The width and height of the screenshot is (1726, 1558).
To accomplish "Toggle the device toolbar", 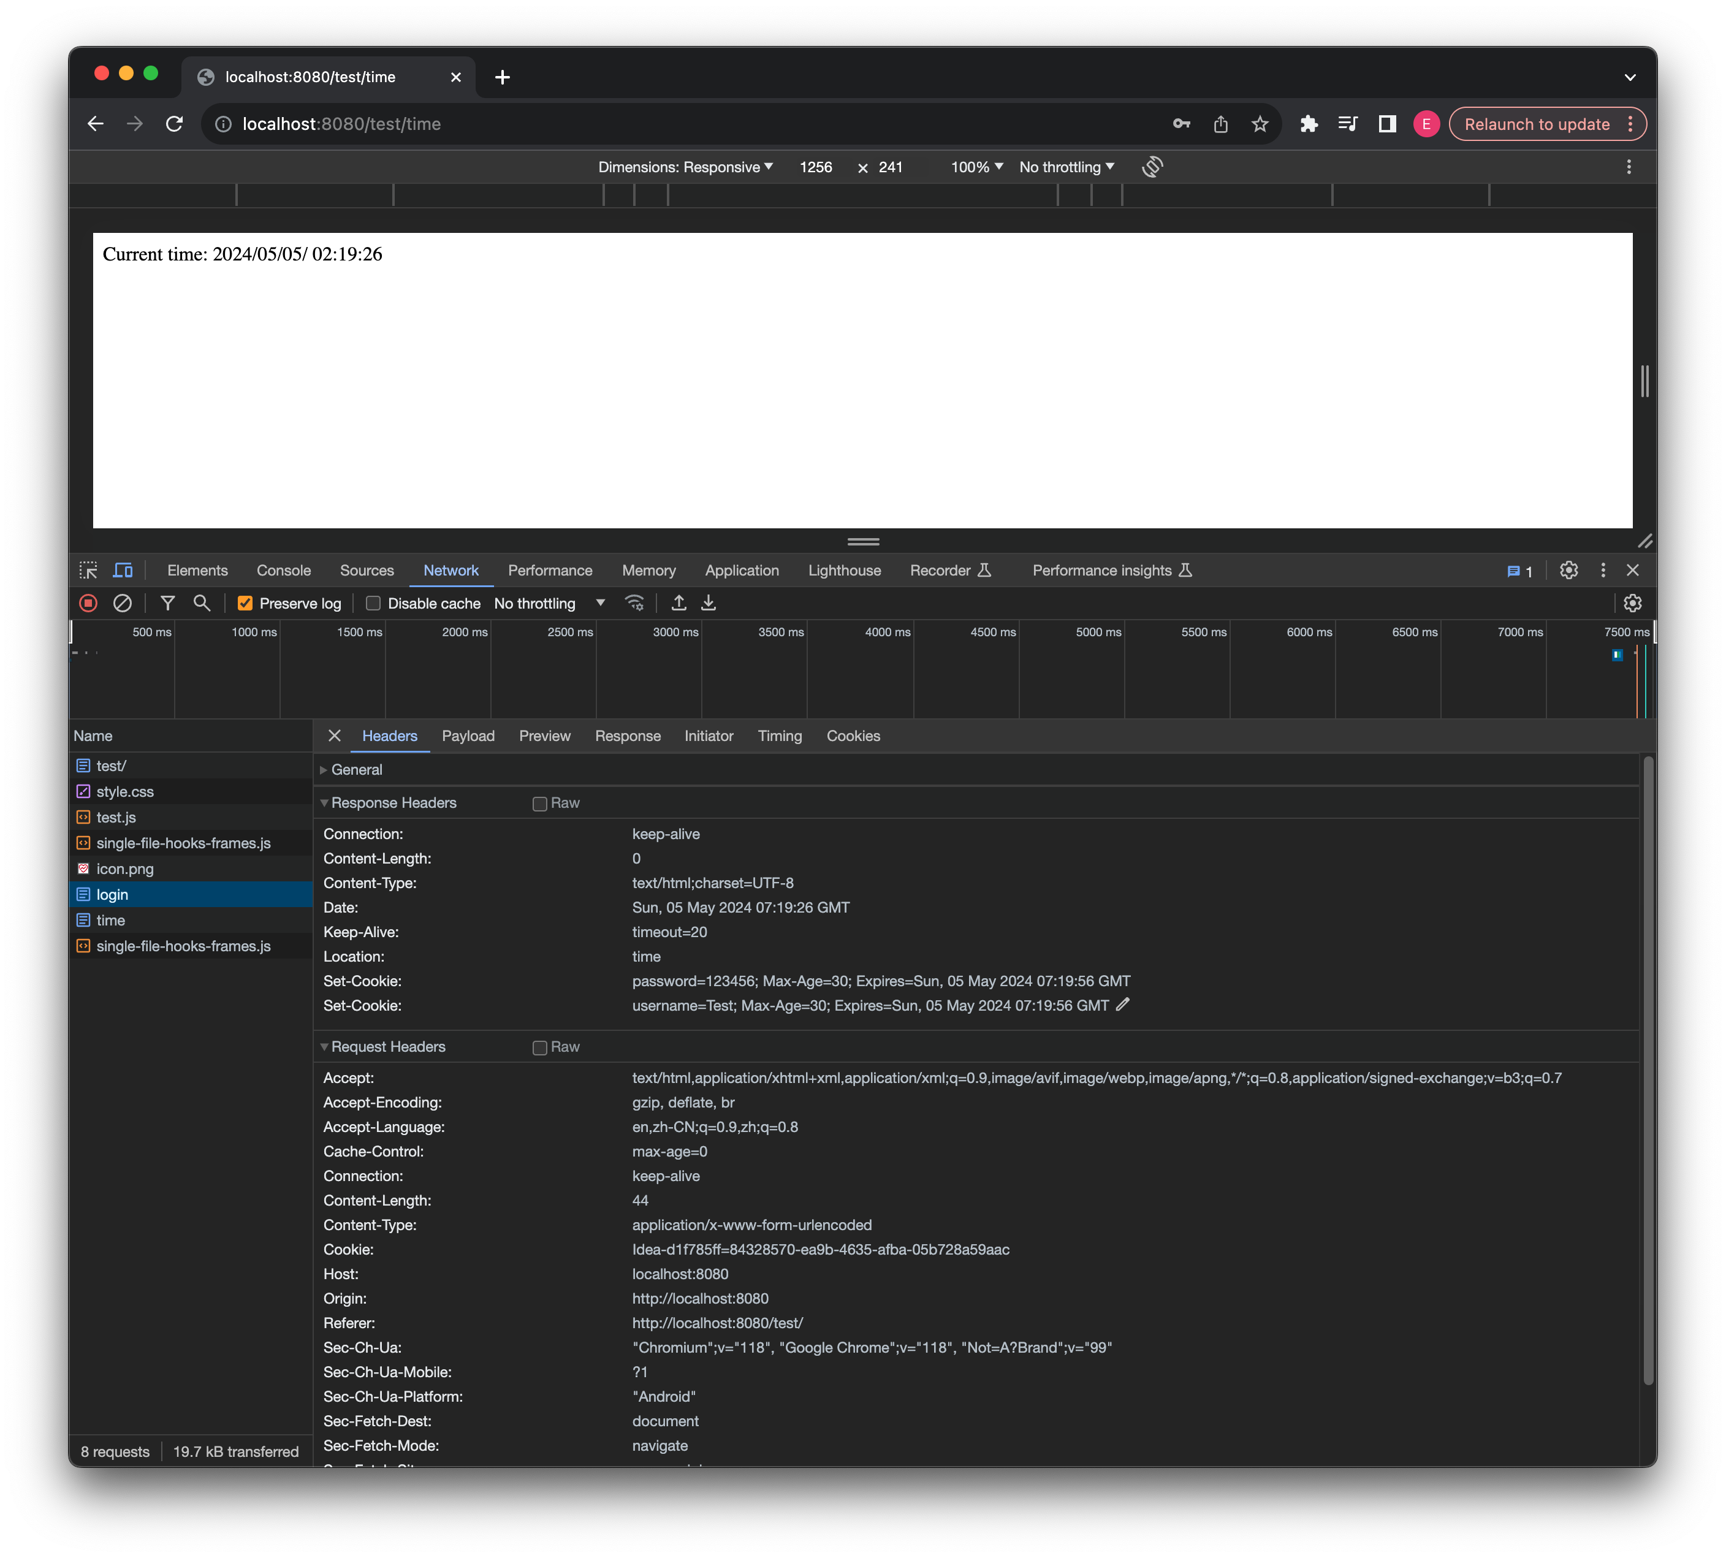I will (123, 570).
